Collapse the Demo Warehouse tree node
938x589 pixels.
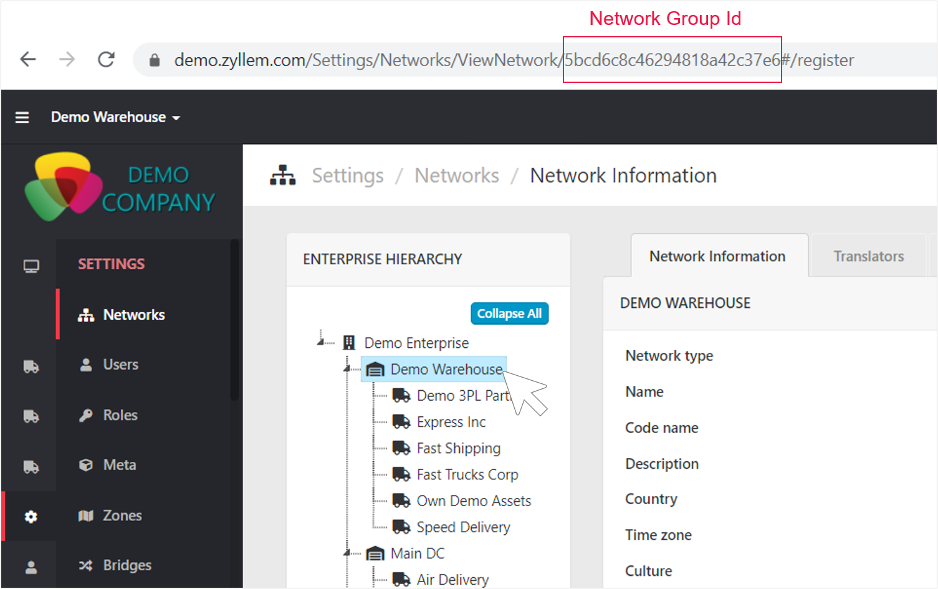[347, 369]
